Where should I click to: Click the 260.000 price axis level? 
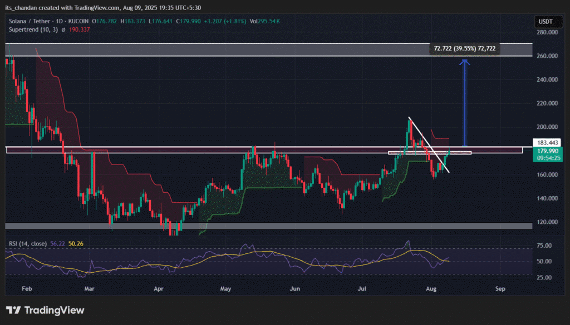(x=543, y=56)
